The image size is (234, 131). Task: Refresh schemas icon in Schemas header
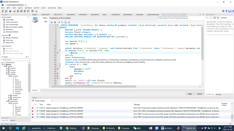point(26,57)
